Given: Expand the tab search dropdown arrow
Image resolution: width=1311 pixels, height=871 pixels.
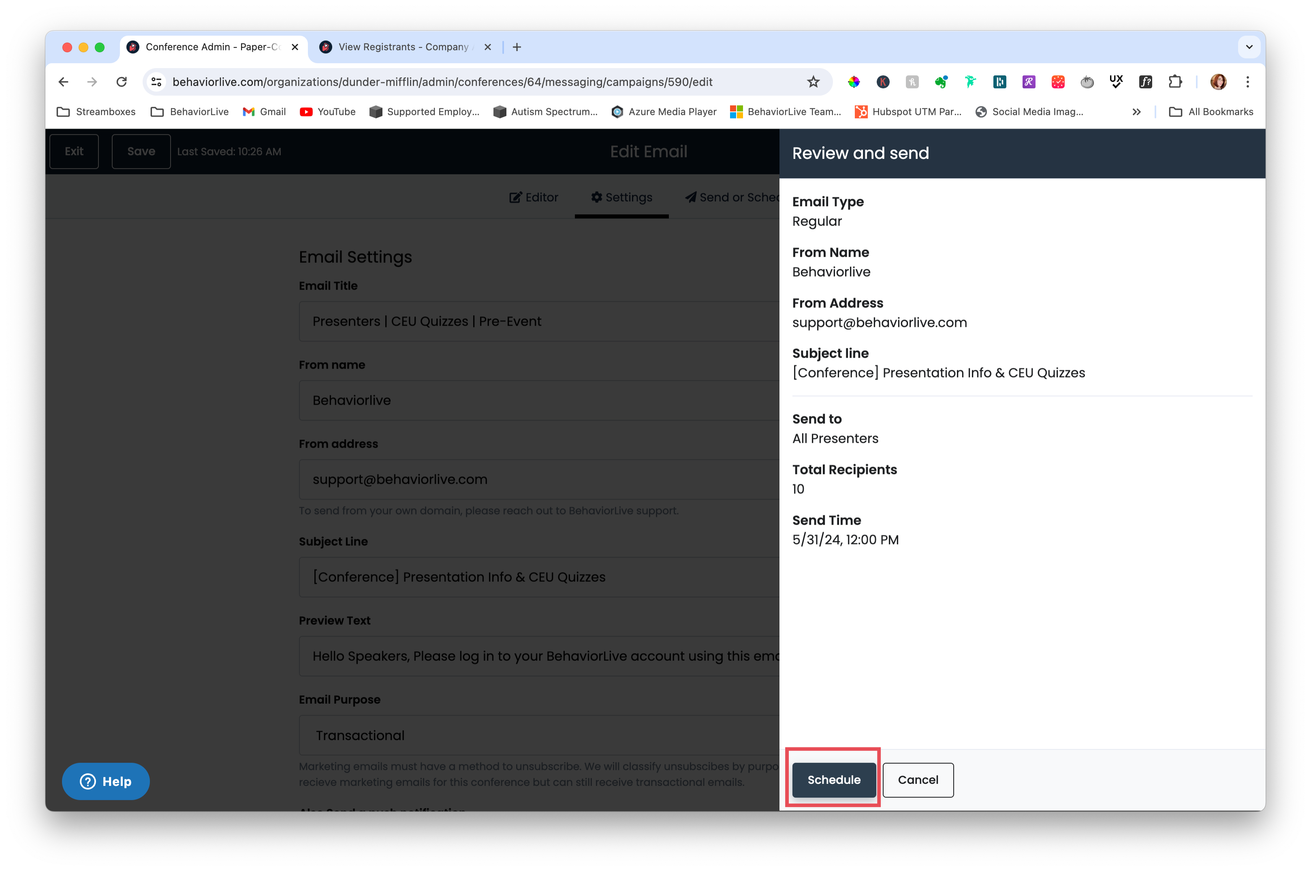Looking at the screenshot, I should [1249, 47].
